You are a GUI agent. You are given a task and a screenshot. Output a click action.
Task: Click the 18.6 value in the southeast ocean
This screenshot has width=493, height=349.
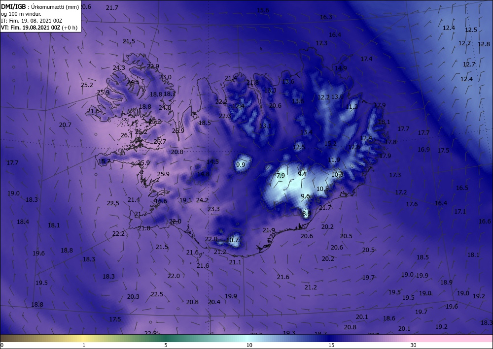point(389,318)
